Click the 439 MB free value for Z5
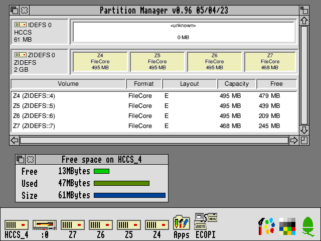Image resolution: width=321 pixels, height=241 pixels. (x=269, y=106)
